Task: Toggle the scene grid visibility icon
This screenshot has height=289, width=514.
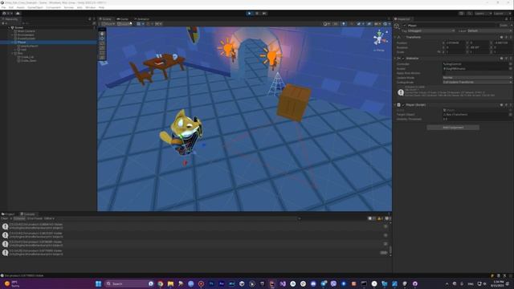Action: [x=139, y=23]
